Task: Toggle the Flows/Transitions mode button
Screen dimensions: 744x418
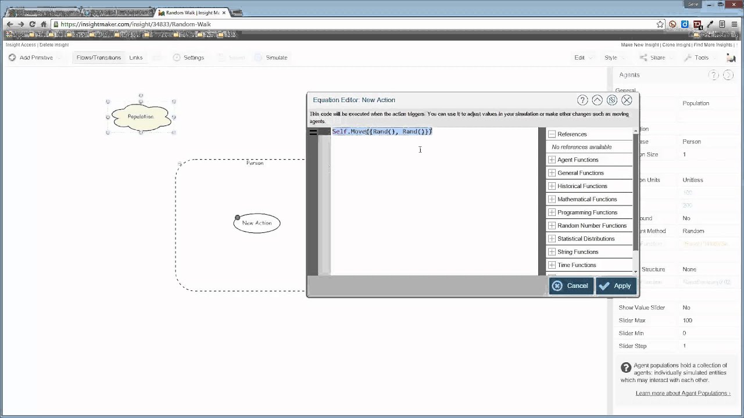Action: [99, 57]
